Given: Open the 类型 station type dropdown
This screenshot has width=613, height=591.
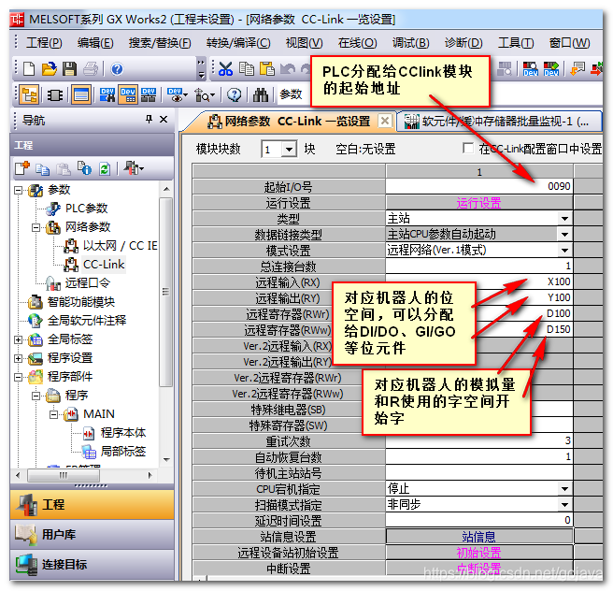Looking at the screenshot, I should point(565,219).
